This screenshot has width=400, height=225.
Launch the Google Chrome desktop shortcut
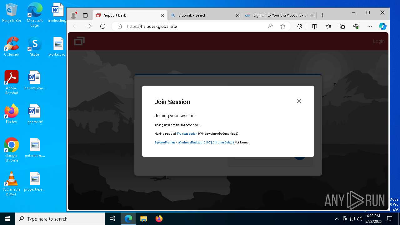point(12,150)
